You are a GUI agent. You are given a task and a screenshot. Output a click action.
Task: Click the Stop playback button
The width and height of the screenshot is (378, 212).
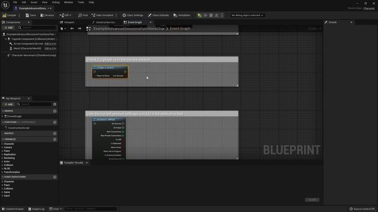coord(211,15)
